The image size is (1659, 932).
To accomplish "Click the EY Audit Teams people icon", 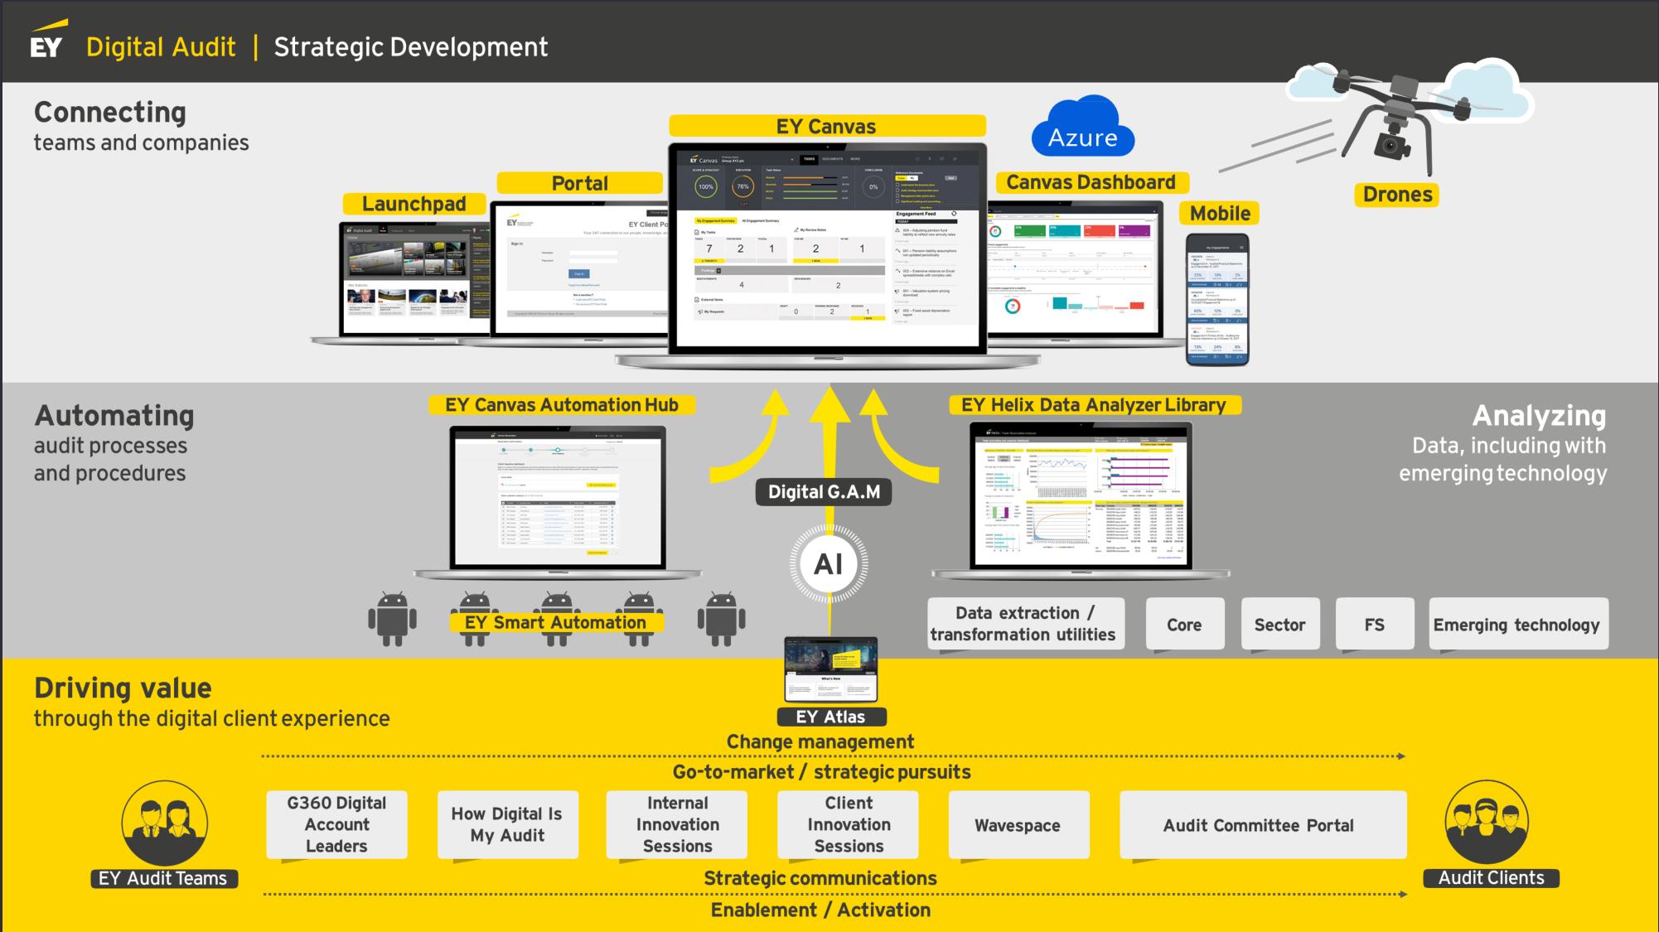I will 164,823.
